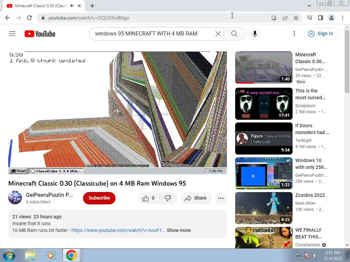Open GeiPeeruPuutin channel avatar
This screenshot has width=350, height=262.
pos(15,198)
